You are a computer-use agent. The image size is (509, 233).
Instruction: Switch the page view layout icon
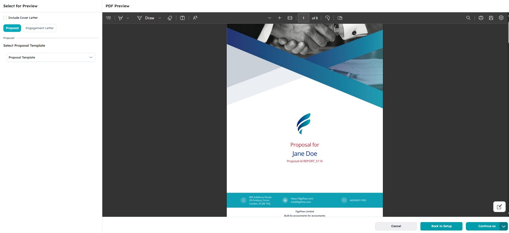tap(340, 18)
